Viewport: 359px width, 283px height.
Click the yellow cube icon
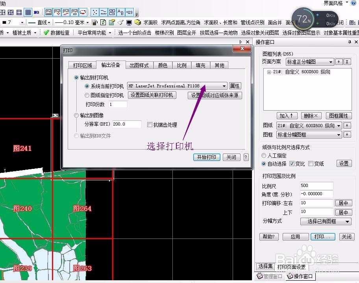pyautogui.click(x=138, y=22)
